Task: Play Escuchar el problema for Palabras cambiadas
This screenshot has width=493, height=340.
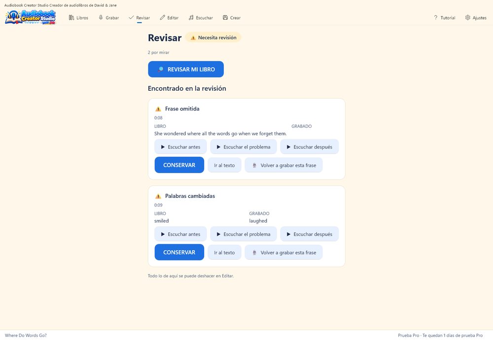Action: pos(244,234)
